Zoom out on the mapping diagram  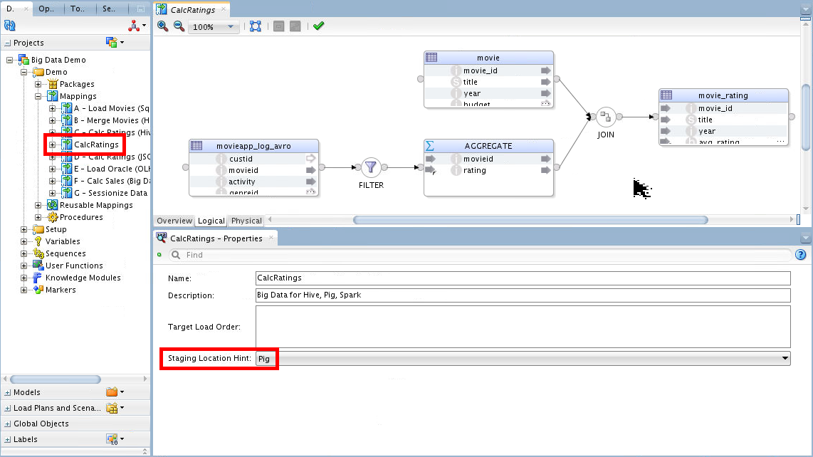(x=179, y=26)
